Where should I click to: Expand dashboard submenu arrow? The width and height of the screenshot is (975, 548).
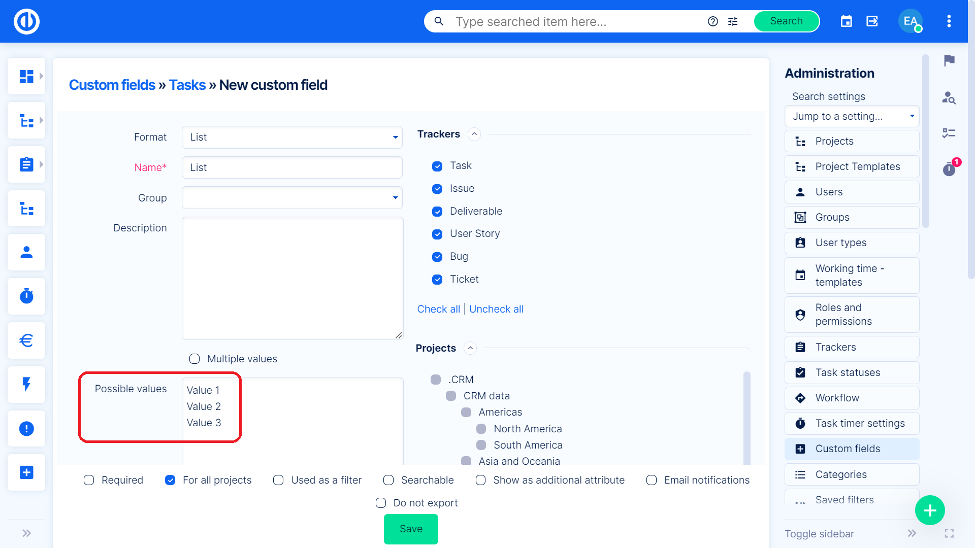[x=42, y=76]
